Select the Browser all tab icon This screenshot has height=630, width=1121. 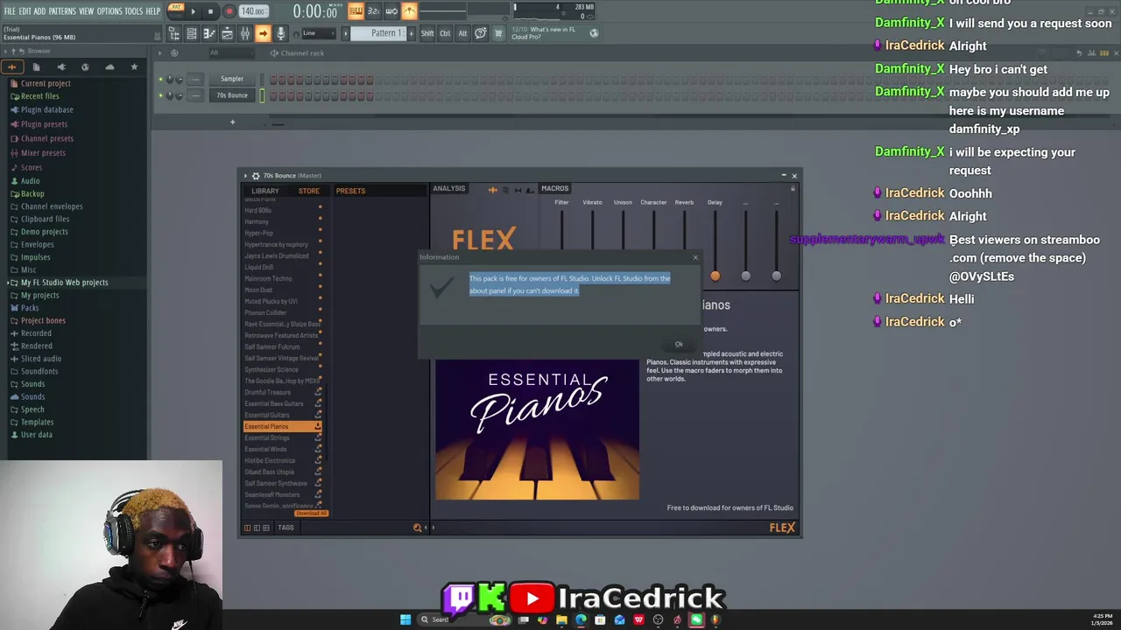(12, 66)
